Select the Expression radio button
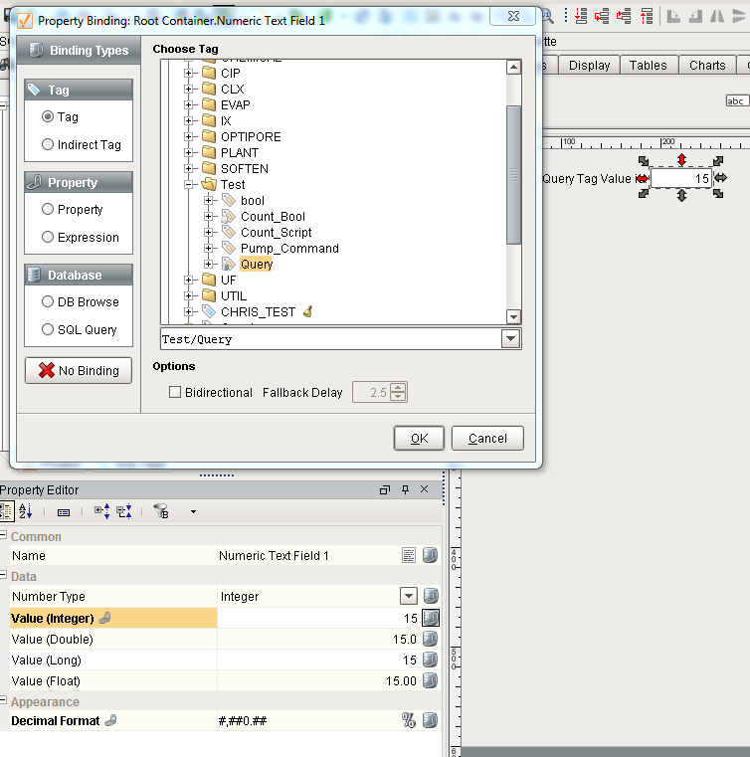The width and height of the screenshot is (750, 757). (48, 237)
